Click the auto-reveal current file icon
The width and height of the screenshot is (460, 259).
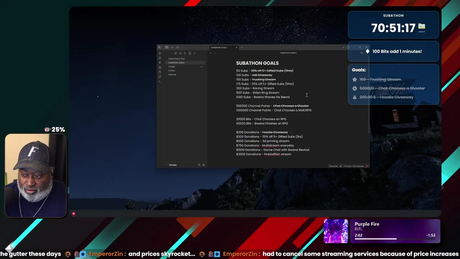(x=190, y=53)
